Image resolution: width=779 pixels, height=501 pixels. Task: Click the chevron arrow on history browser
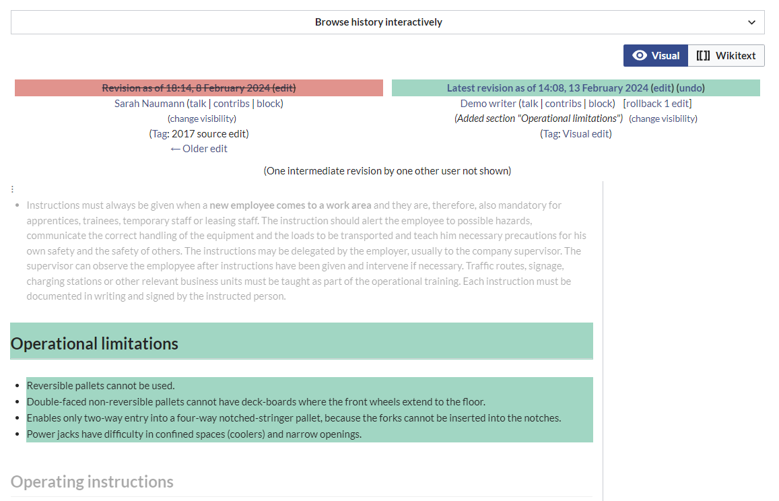coord(751,22)
